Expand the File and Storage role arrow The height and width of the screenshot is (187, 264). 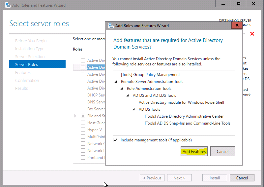click(75, 116)
